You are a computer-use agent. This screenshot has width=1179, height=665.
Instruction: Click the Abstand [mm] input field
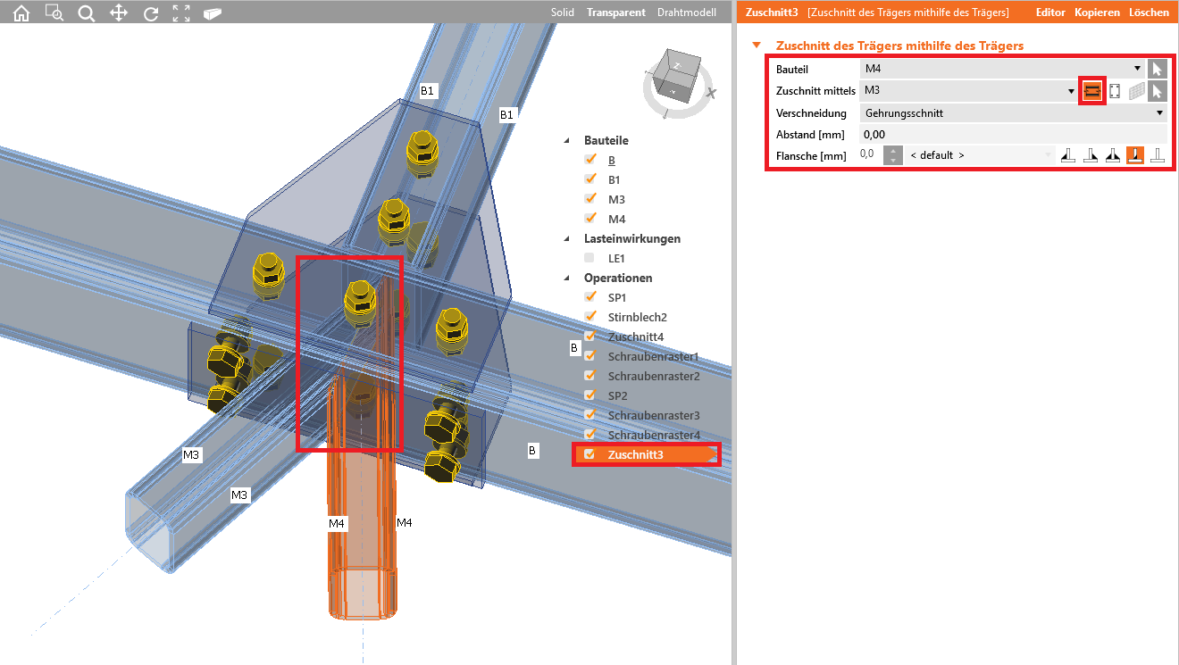coord(1013,134)
